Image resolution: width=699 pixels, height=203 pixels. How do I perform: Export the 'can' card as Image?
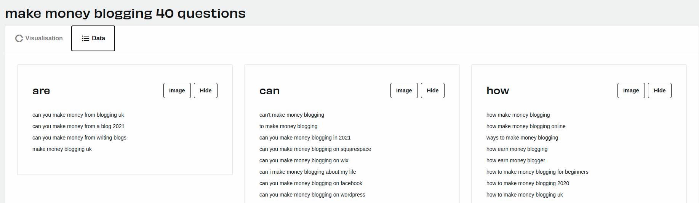[x=404, y=90]
